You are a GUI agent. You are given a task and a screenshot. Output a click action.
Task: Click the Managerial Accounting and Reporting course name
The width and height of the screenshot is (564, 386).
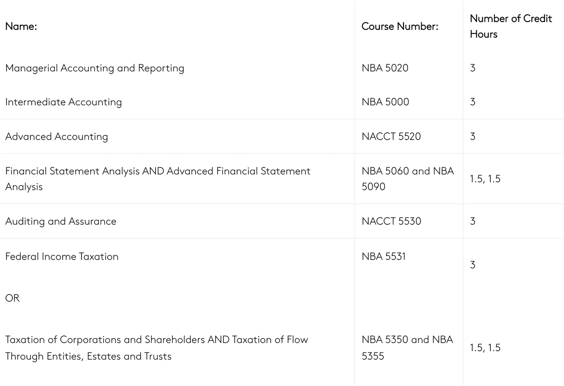tap(95, 68)
